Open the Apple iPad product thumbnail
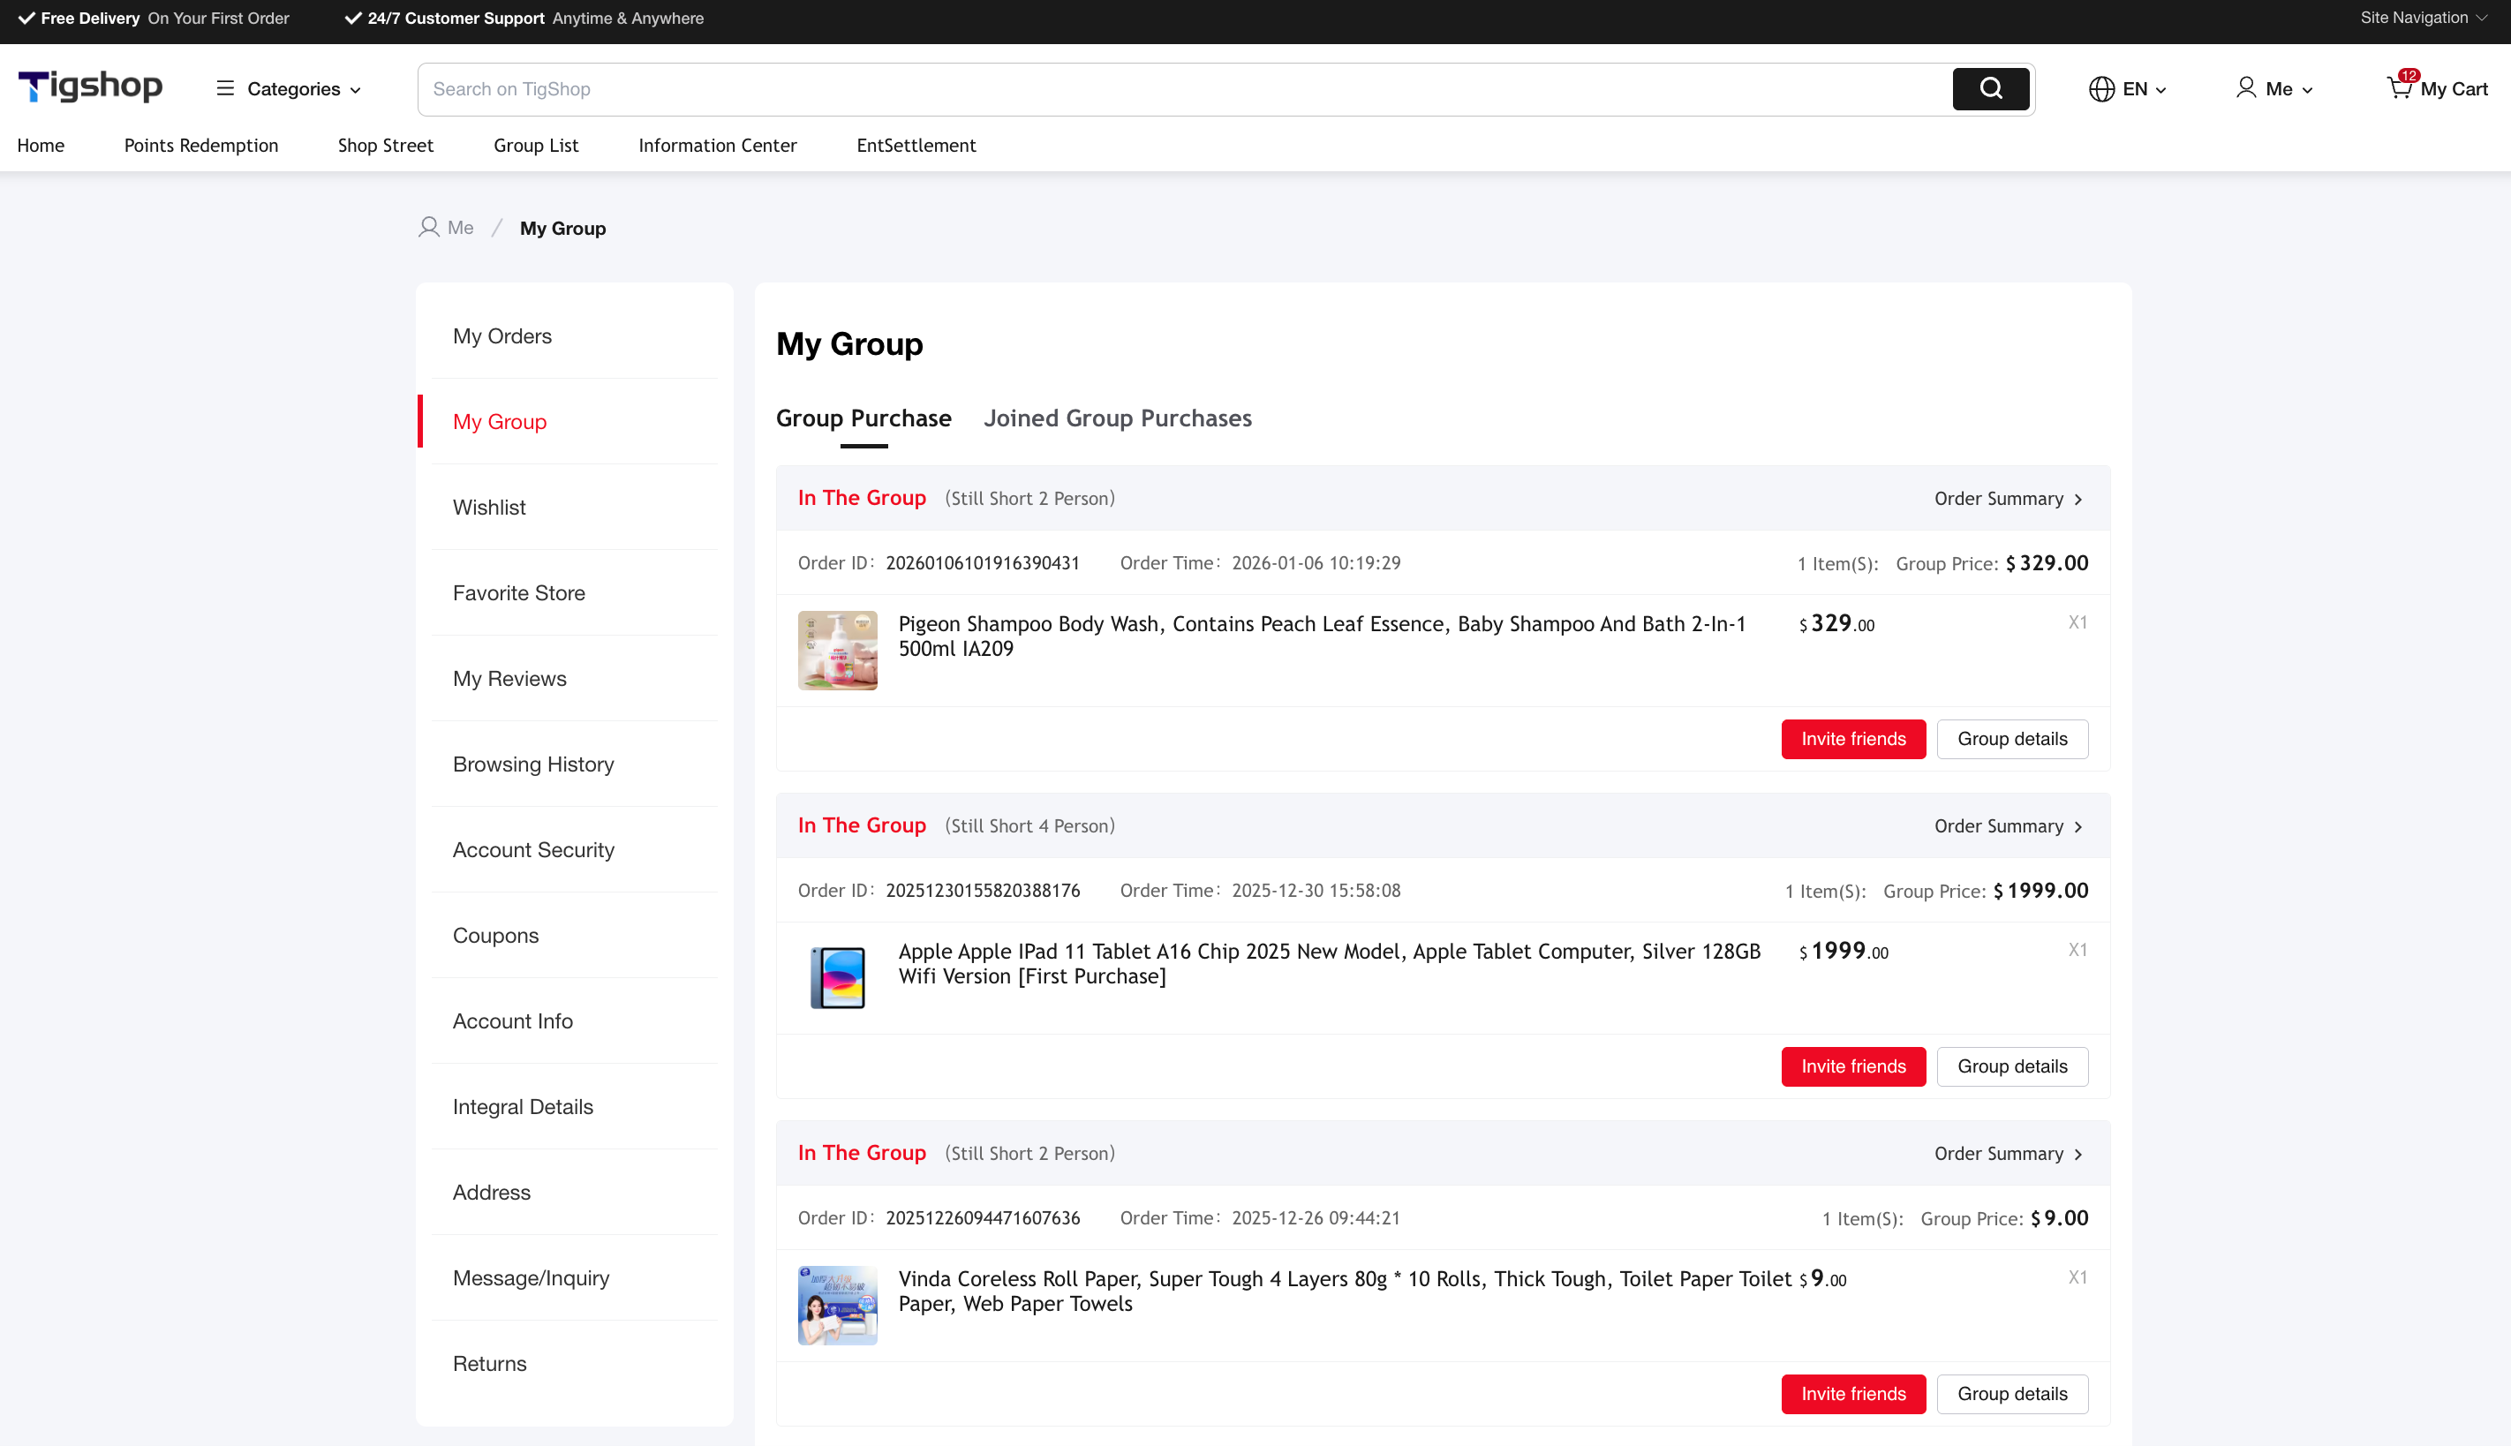The width and height of the screenshot is (2511, 1446). [837, 977]
